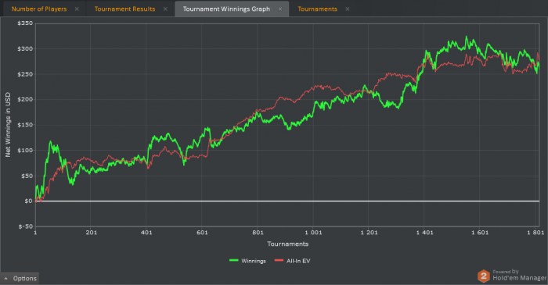The height and width of the screenshot is (285, 548).
Task: Click the $150 y-axis label
Action: click(x=25, y=125)
